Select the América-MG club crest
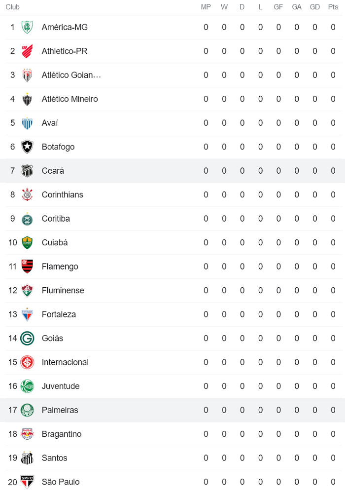 click(x=27, y=27)
